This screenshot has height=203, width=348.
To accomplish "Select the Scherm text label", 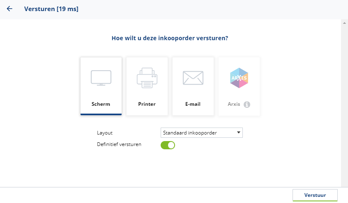I will point(101,104).
